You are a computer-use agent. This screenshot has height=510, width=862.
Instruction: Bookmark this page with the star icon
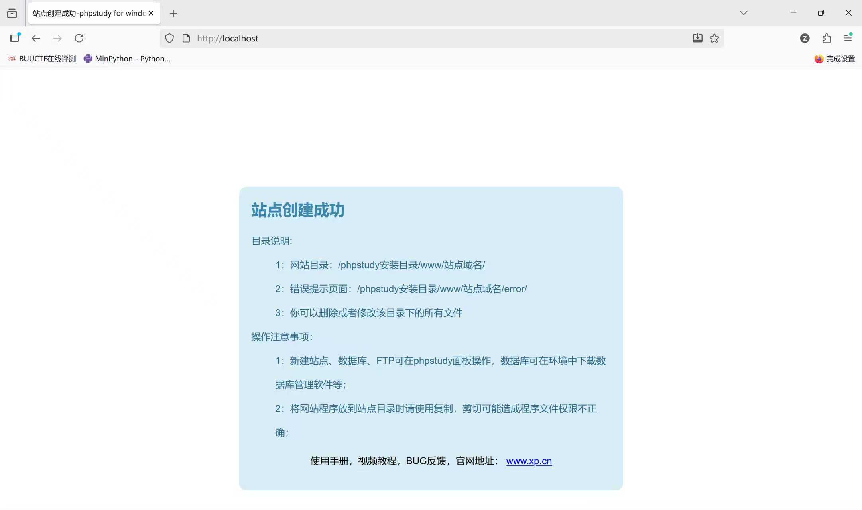714,38
